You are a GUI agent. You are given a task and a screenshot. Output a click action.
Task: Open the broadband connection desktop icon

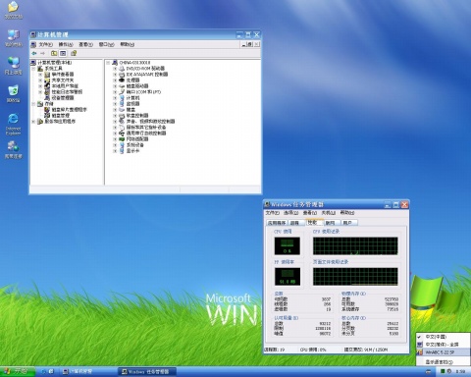pyautogui.click(x=14, y=149)
